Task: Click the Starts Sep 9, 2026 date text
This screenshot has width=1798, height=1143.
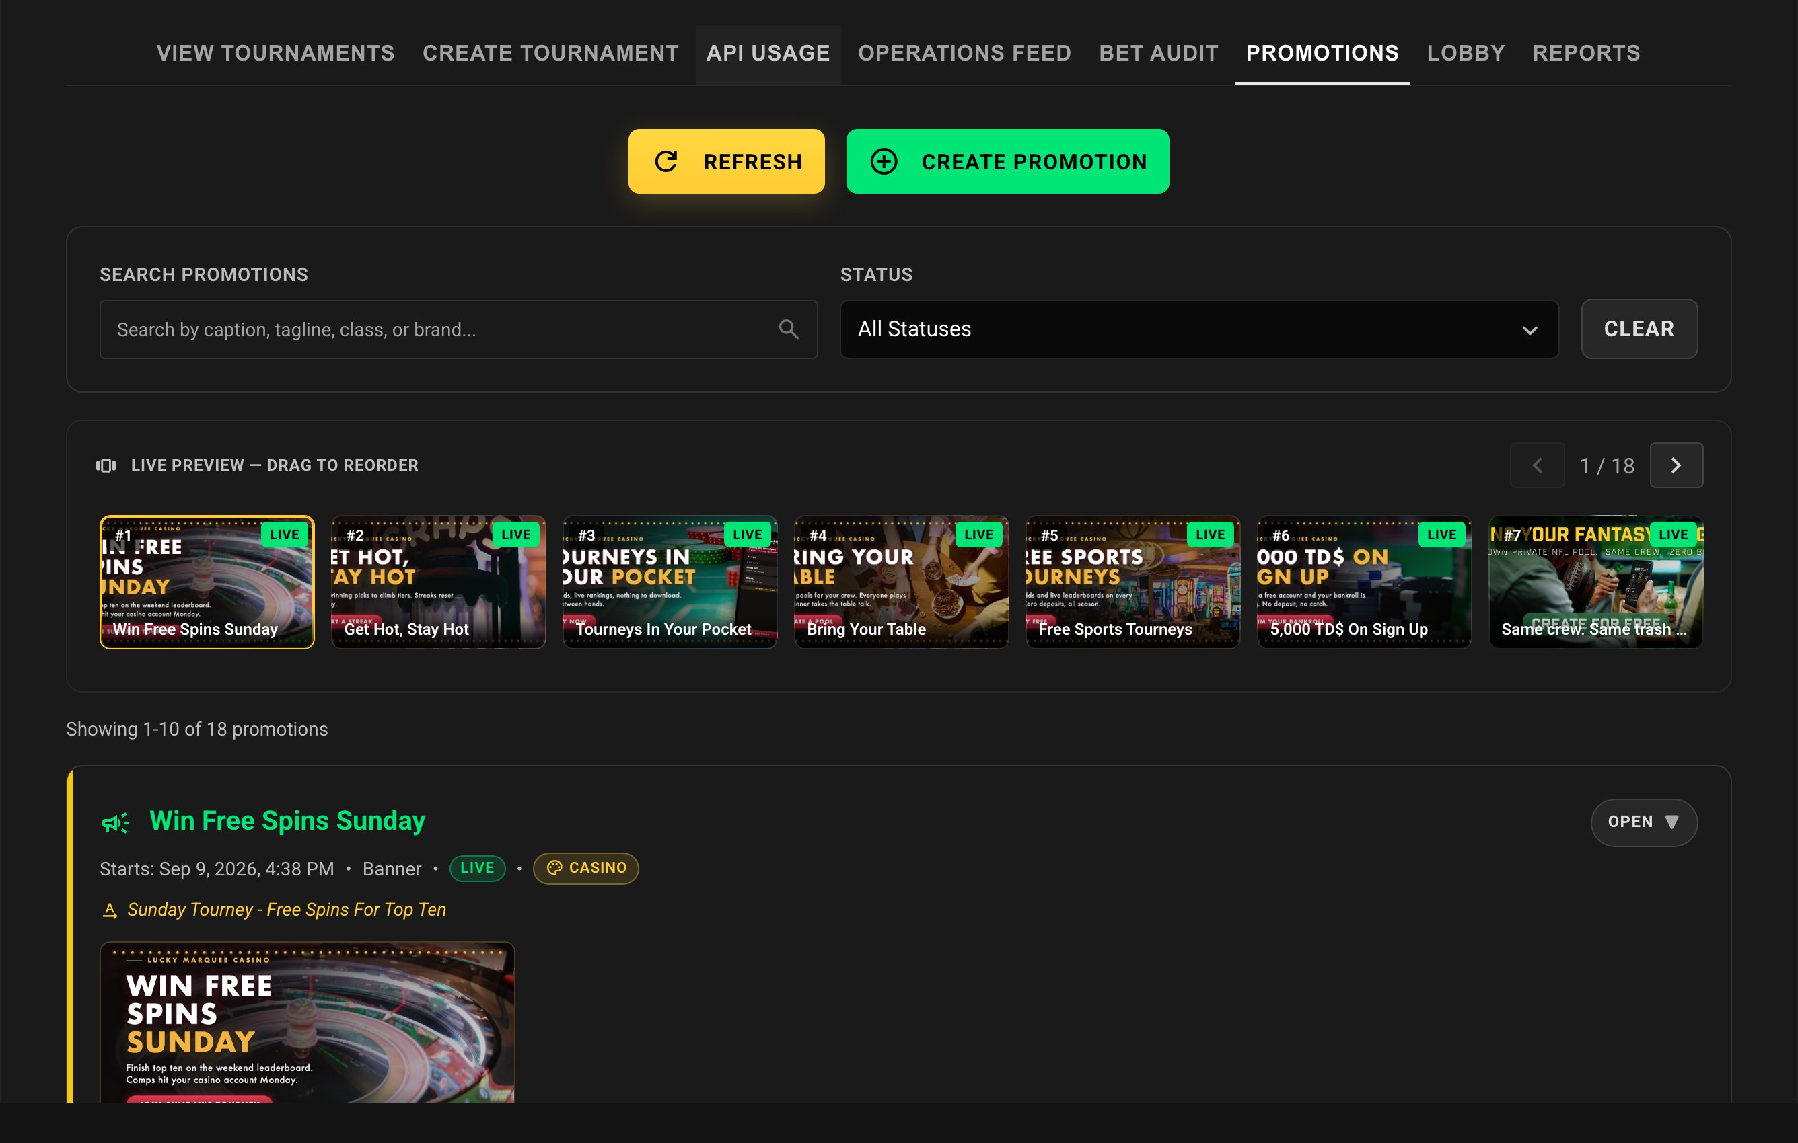Action: pyautogui.click(x=217, y=869)
